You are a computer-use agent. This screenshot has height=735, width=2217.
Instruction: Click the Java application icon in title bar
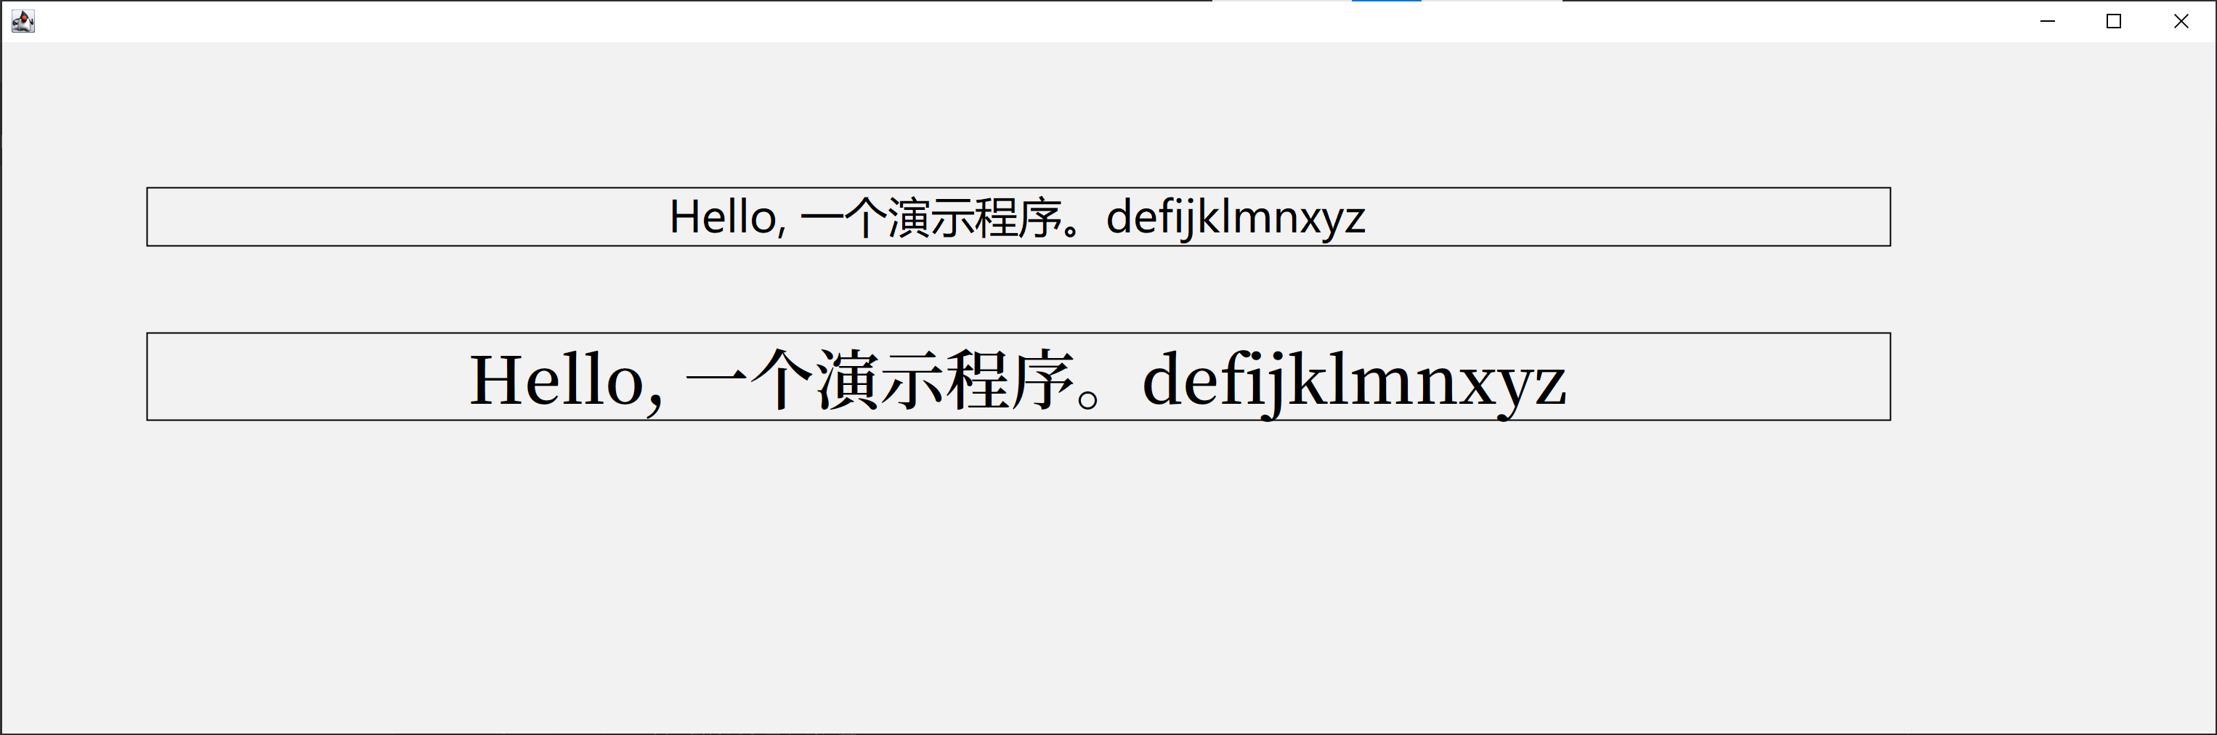click(x=23, y=20)
